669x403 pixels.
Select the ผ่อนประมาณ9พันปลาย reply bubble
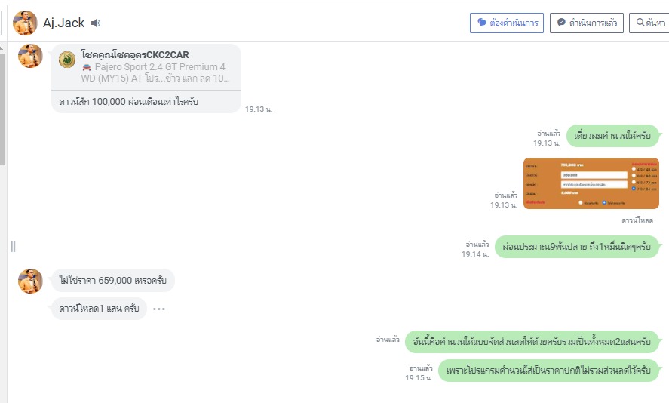tap(577, 247)
